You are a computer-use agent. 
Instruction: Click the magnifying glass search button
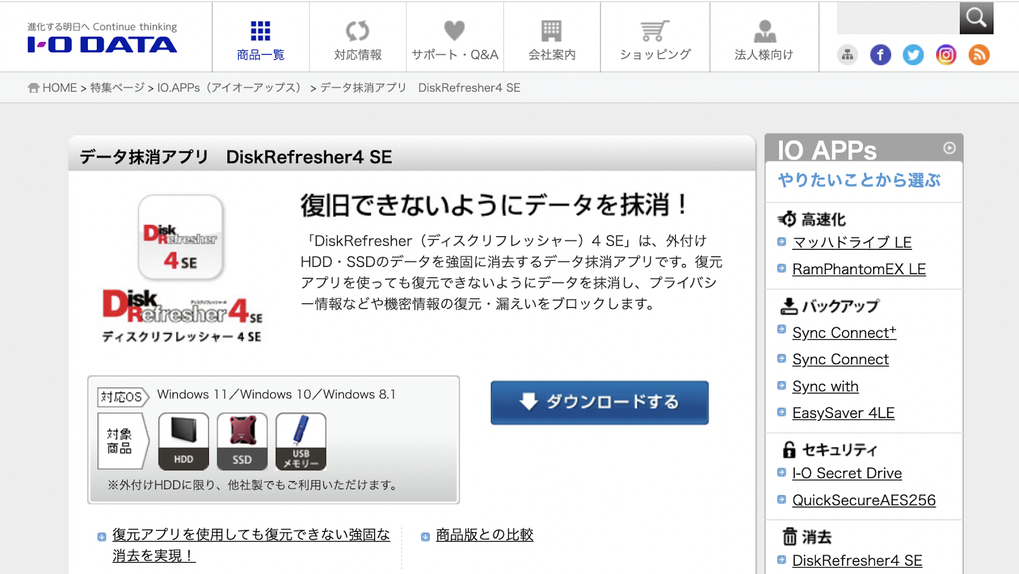[976, 18]
